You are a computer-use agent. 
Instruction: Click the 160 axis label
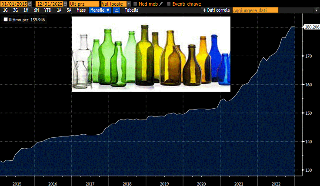309,84
